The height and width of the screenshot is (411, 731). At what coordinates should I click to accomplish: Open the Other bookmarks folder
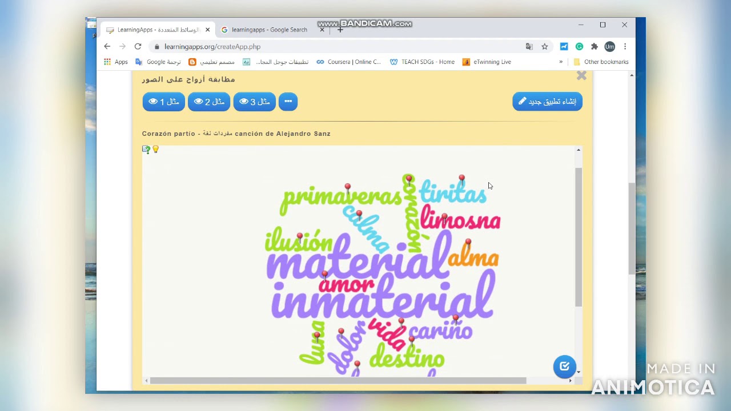click(x=600, y=62)
